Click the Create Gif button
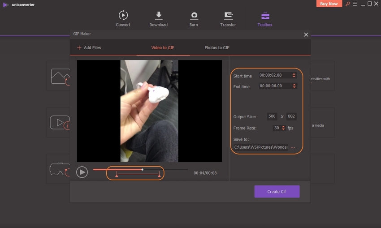Viewport: 381px width, 228px height. pyautogui.click(x=277, y=192)
